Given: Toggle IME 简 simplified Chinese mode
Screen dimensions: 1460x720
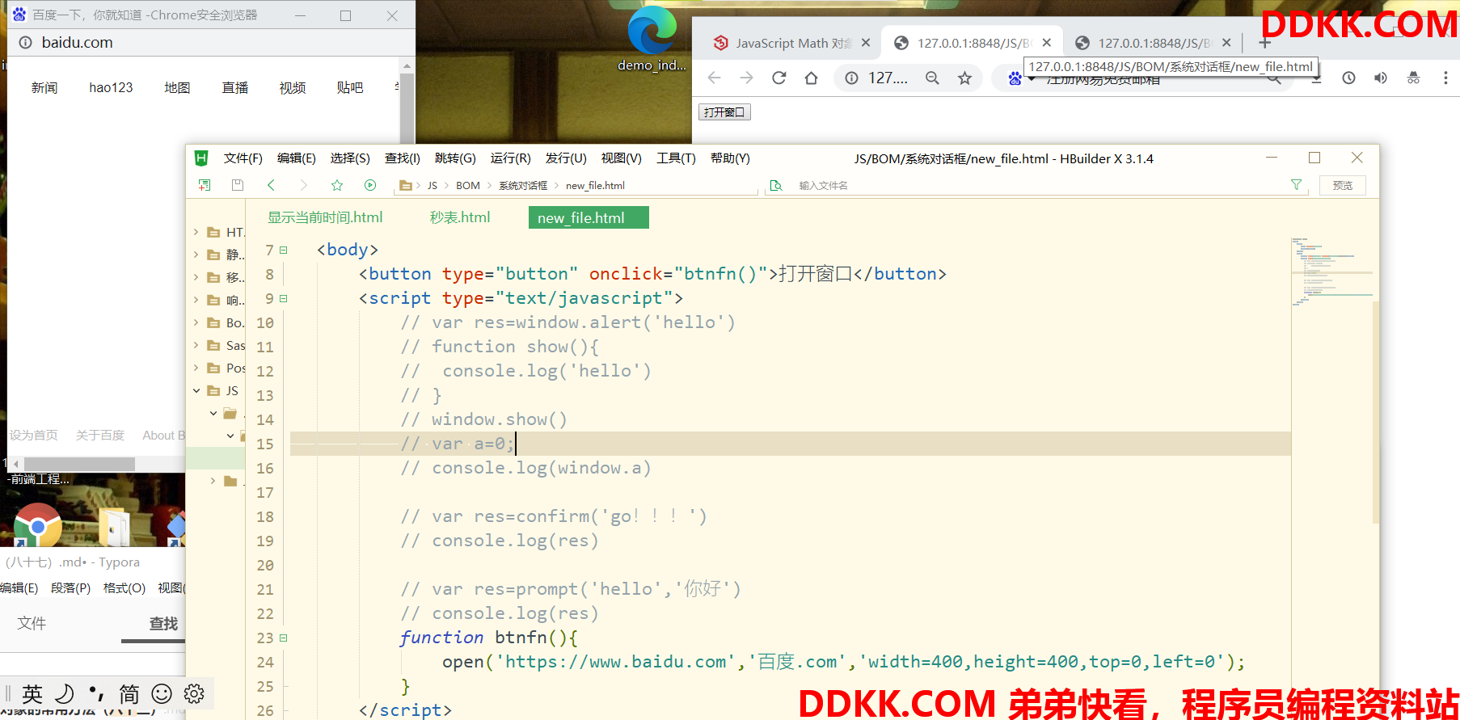Looking at the screenshot, I should click(x=129, y=693).
